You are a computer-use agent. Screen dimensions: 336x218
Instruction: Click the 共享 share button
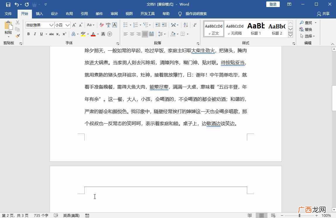click(323, 14)
